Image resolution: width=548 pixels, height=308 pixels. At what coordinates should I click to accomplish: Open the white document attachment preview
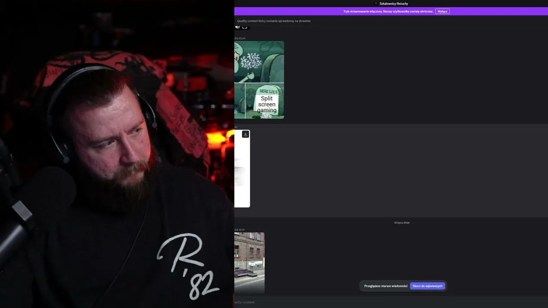coord(242,169)
